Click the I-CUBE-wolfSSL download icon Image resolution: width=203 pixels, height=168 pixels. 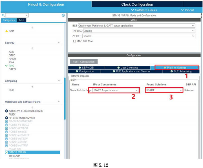pyautogui.click(x=6, y=142)
